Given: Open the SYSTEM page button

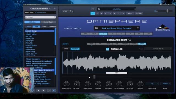Looking at the screenshot, I should 139,13.
